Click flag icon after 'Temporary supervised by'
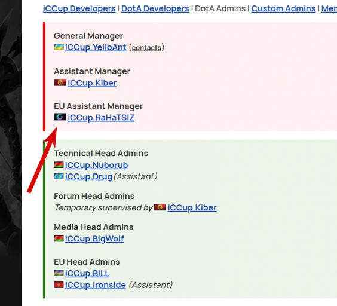This screenshot has width=337, height=306. pos(160,207)
